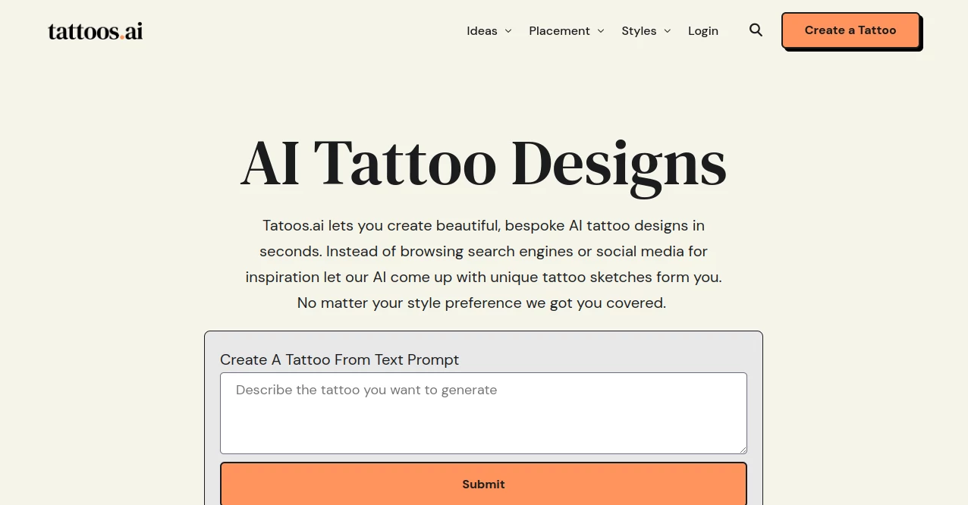Click the tattoos.ai logo
968x505 pixels.
tap(95, 30)
